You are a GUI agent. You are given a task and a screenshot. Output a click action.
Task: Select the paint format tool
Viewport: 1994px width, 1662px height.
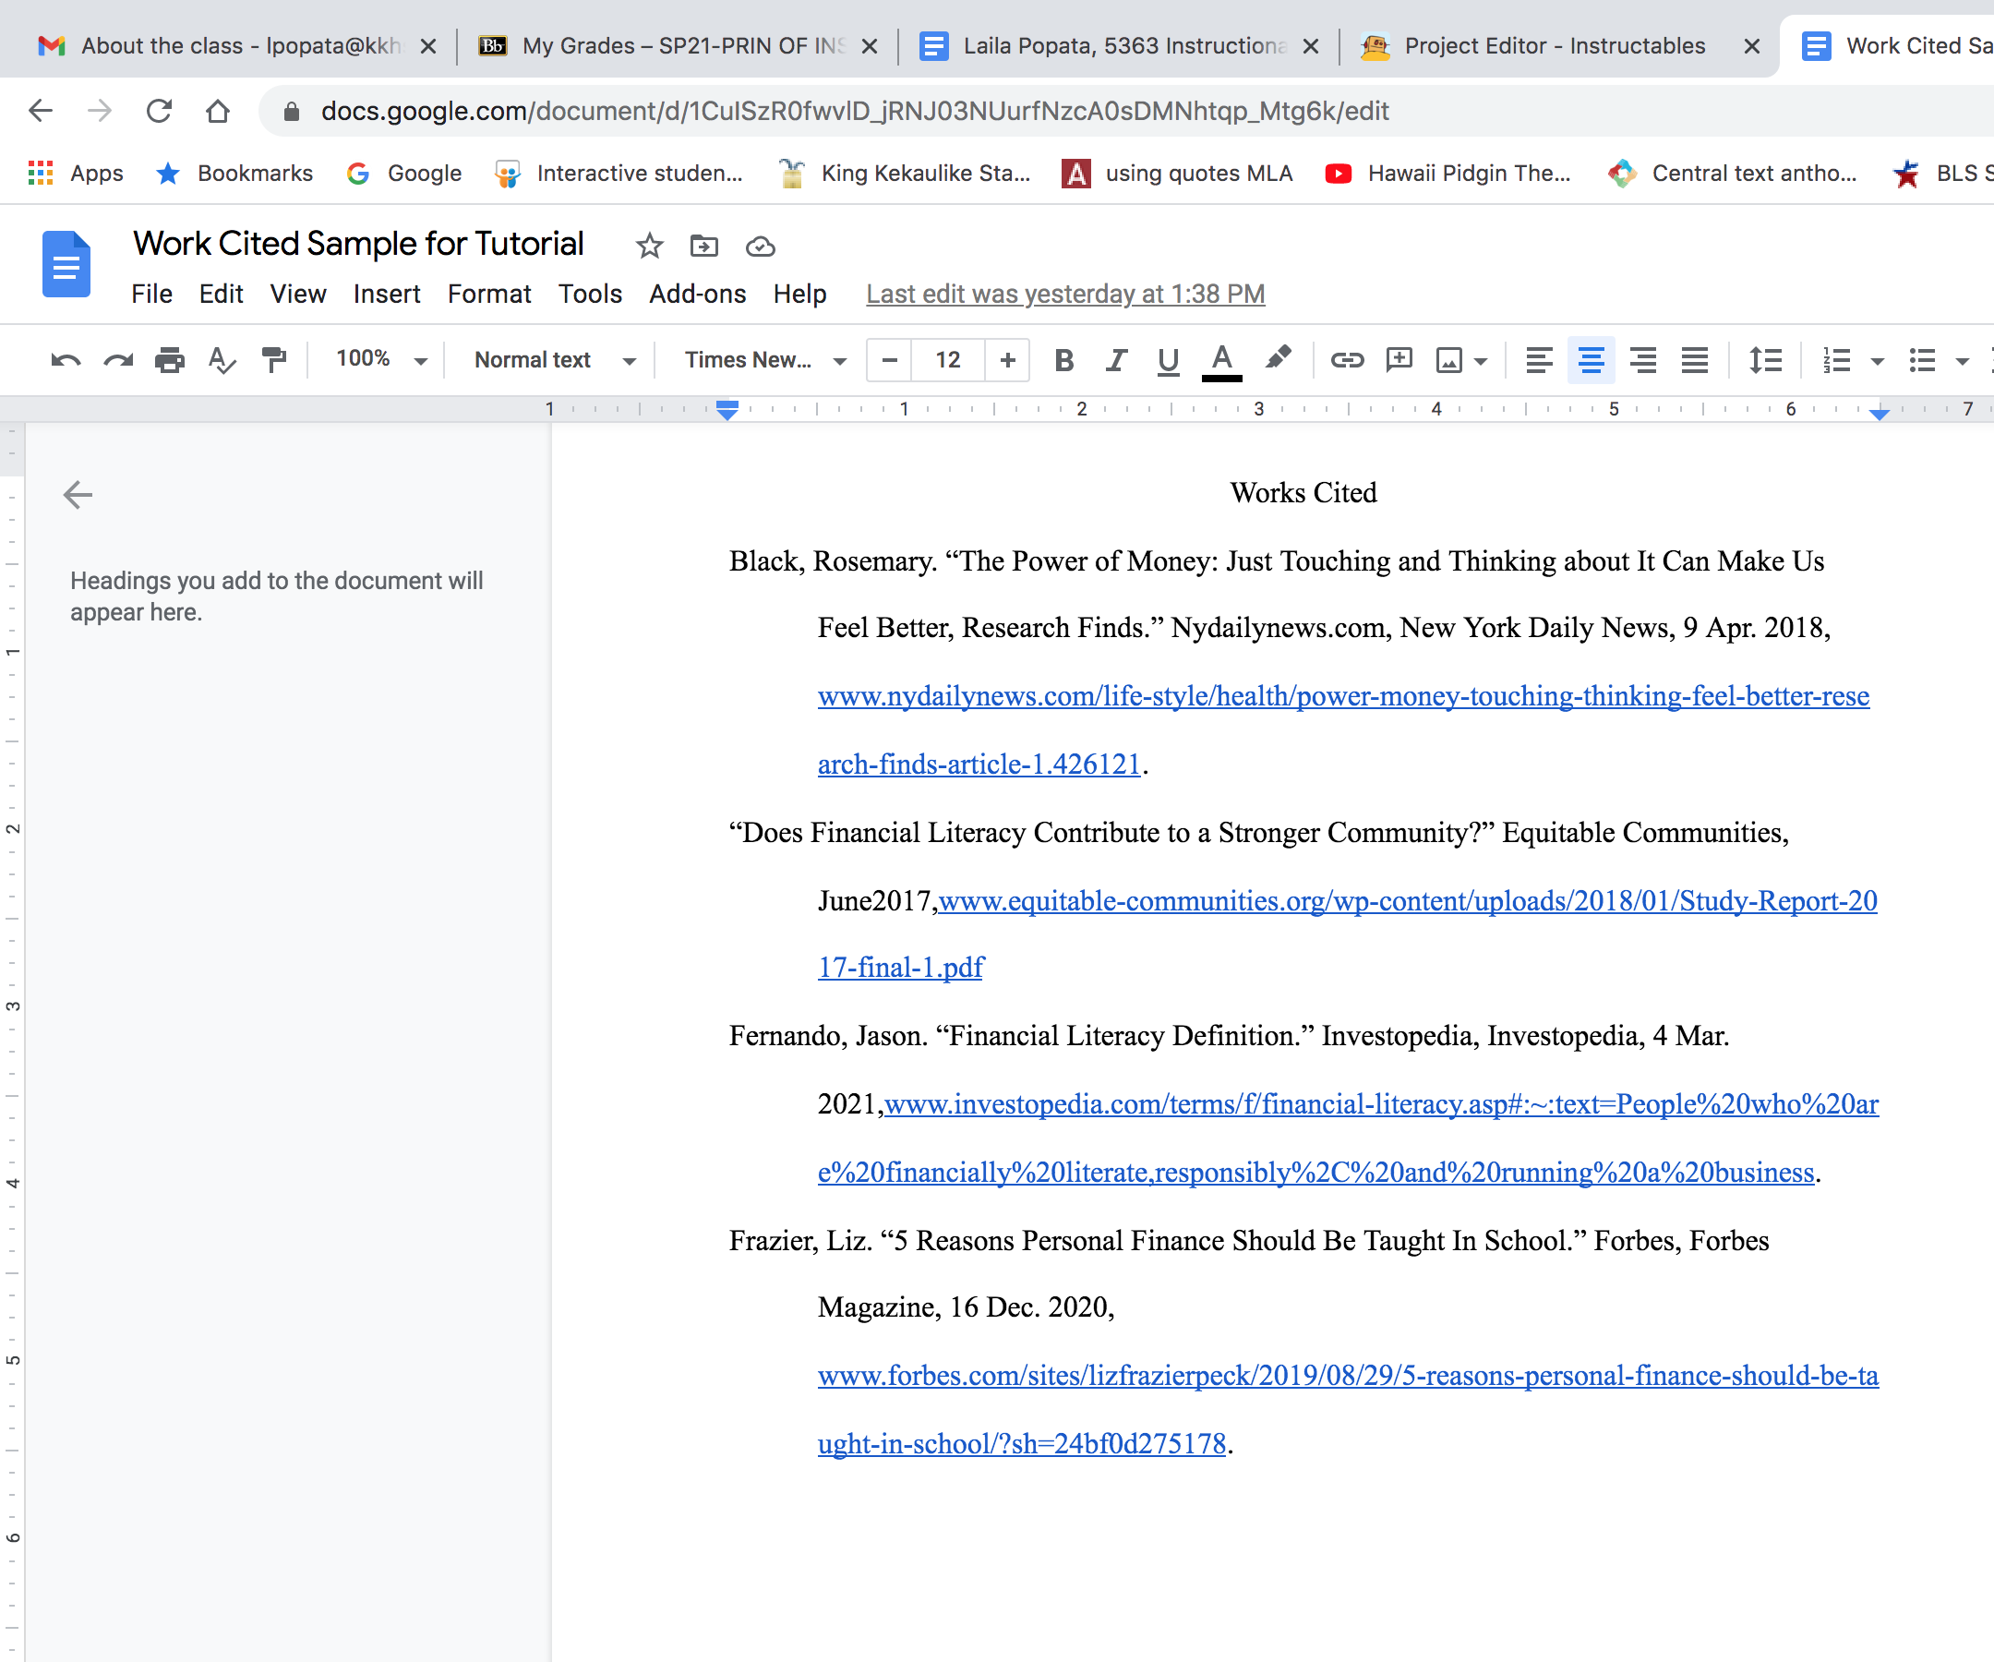tap(273, 360)
